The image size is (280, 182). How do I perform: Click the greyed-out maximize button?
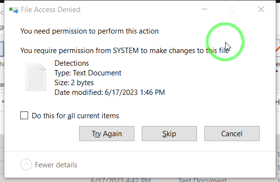pos(232,9)
